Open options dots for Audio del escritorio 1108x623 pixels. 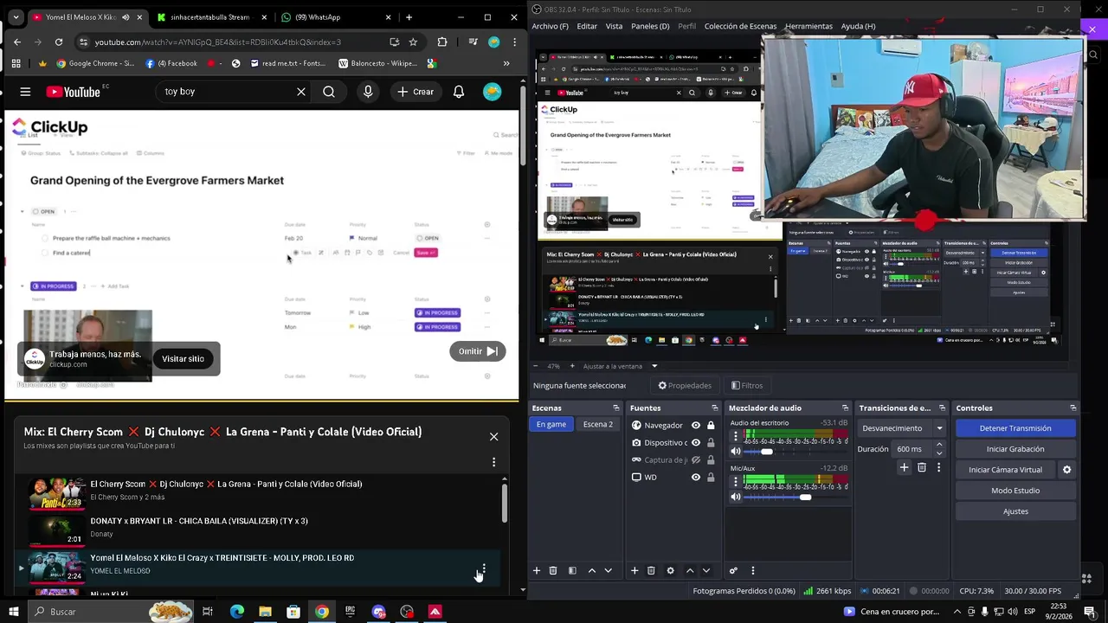pos(736,436)
